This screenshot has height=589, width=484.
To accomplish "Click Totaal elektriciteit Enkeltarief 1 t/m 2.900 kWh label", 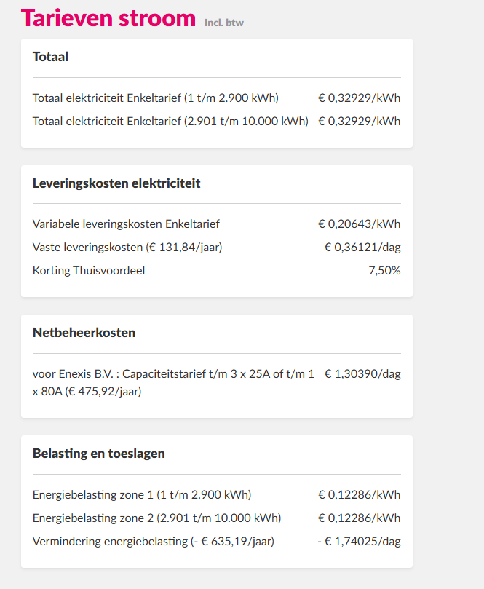I will coord(156,98).
